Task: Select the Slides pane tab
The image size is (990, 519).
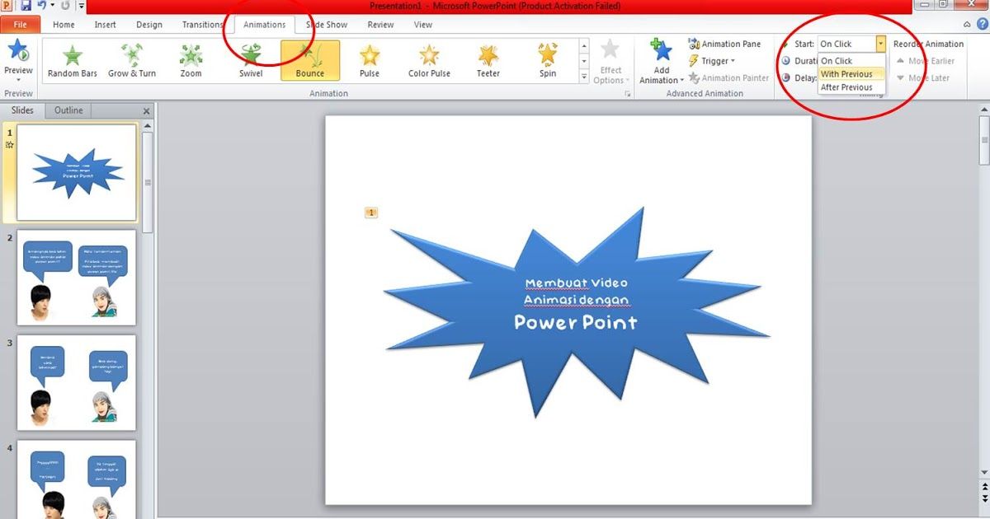Action: click(x=22, y=110)
